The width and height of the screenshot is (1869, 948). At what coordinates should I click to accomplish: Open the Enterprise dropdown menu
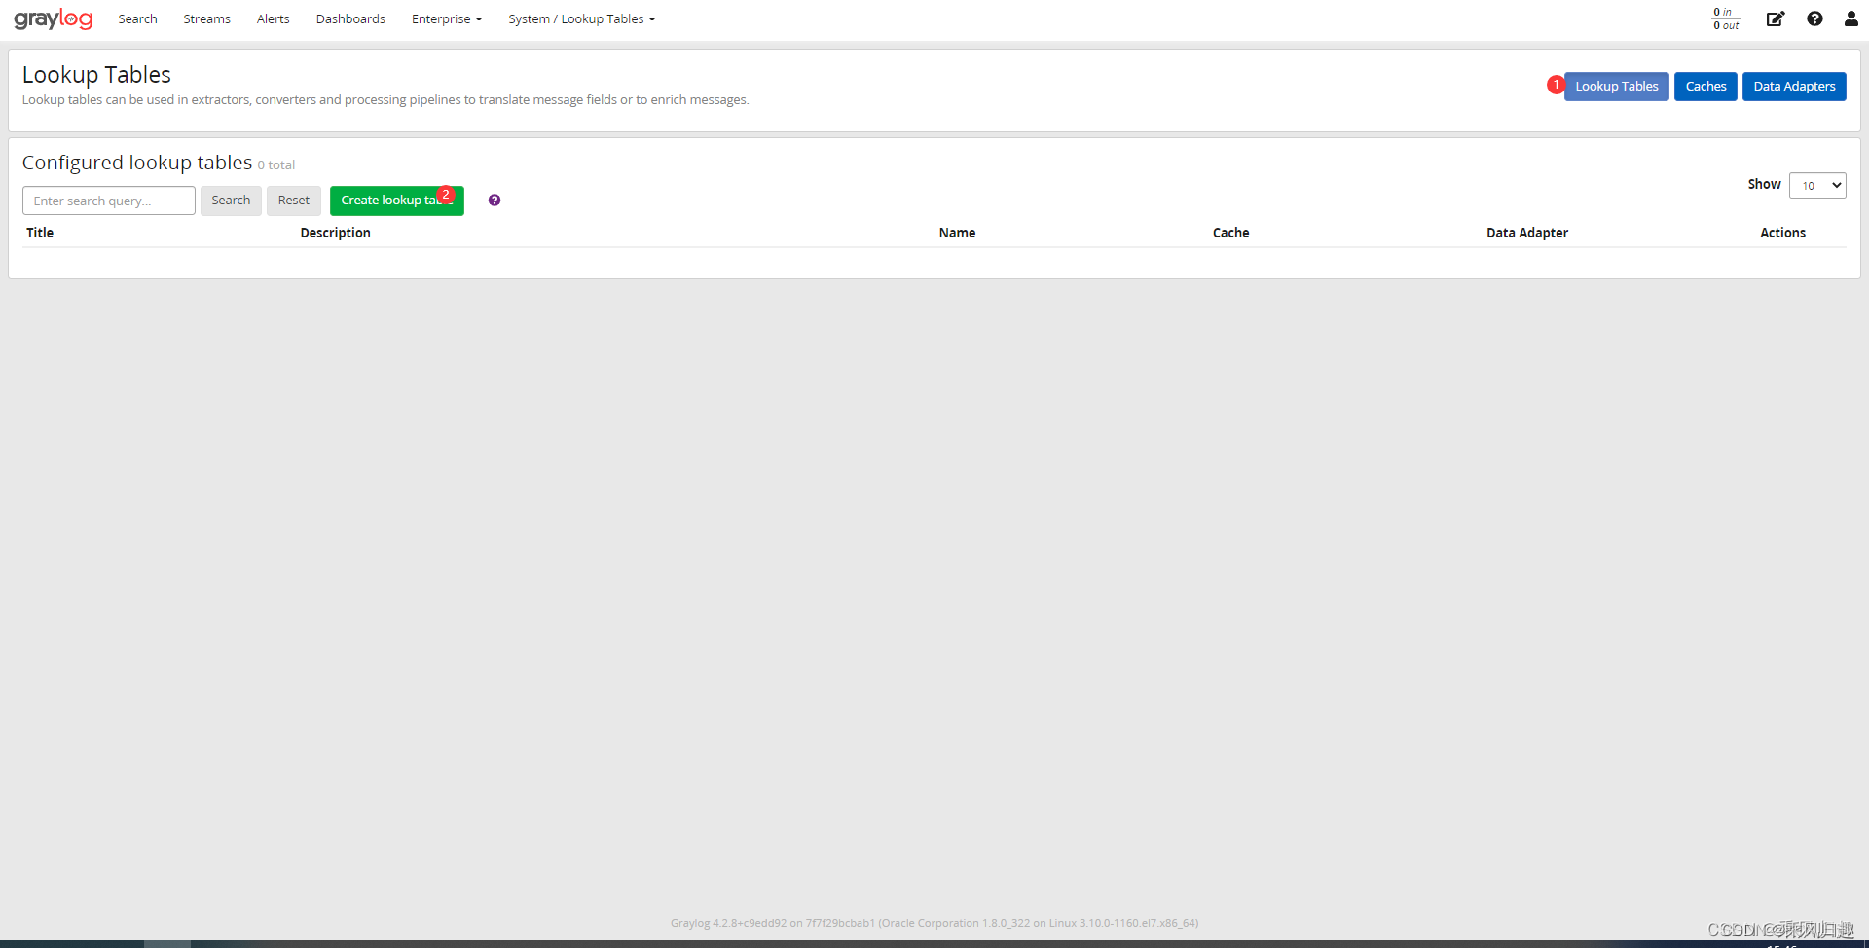click(446, 18)
